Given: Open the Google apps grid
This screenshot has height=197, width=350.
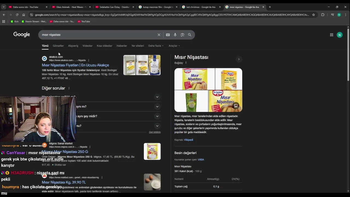Looking at the screenshot, I should (x=331, y=35).
